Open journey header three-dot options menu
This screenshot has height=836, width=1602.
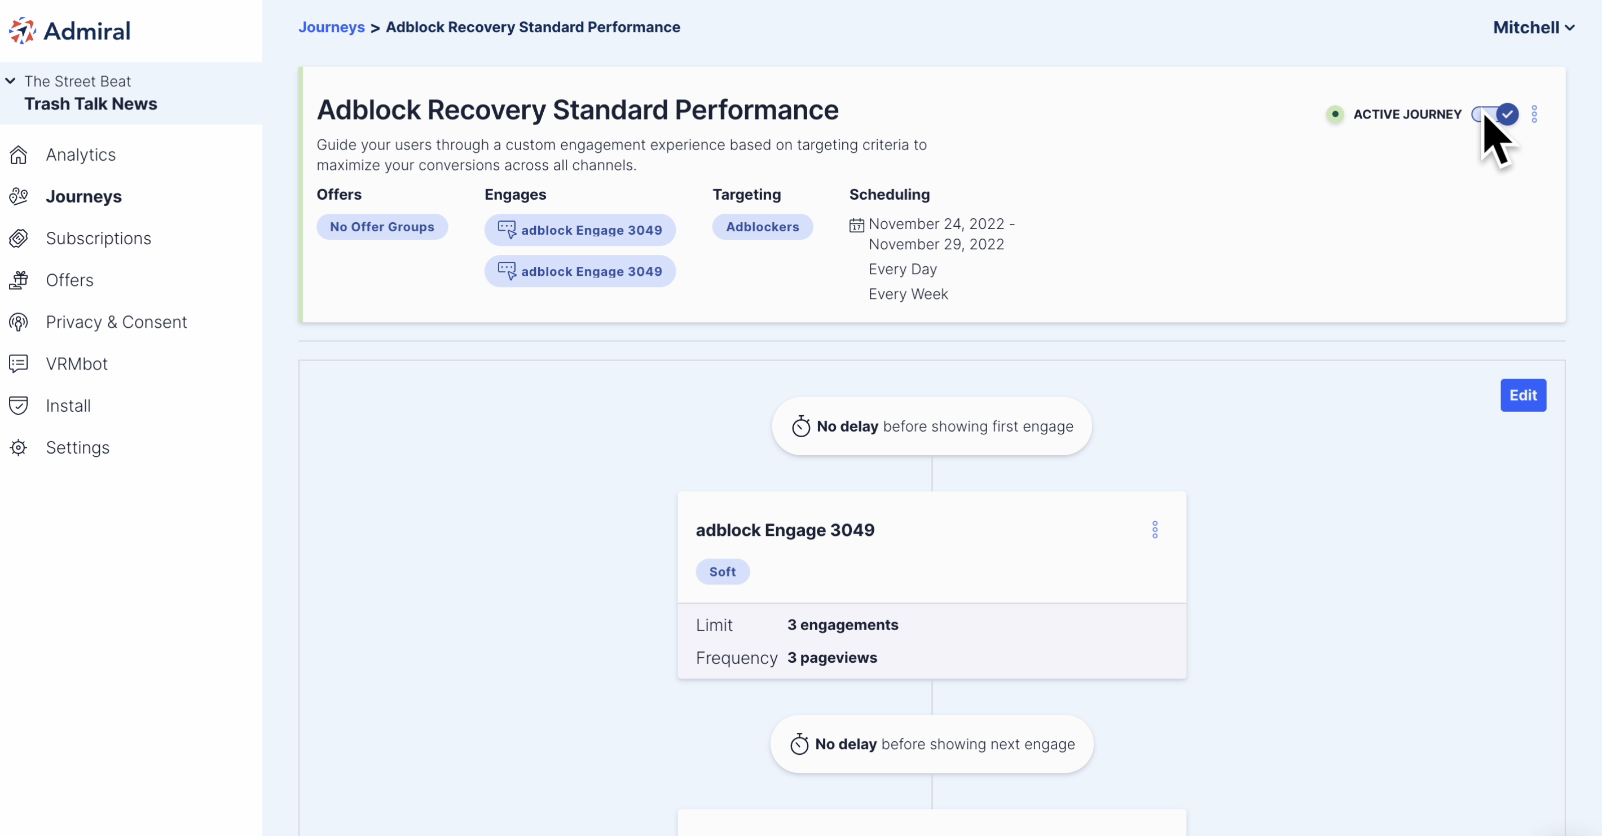(x=1534, y=114)
